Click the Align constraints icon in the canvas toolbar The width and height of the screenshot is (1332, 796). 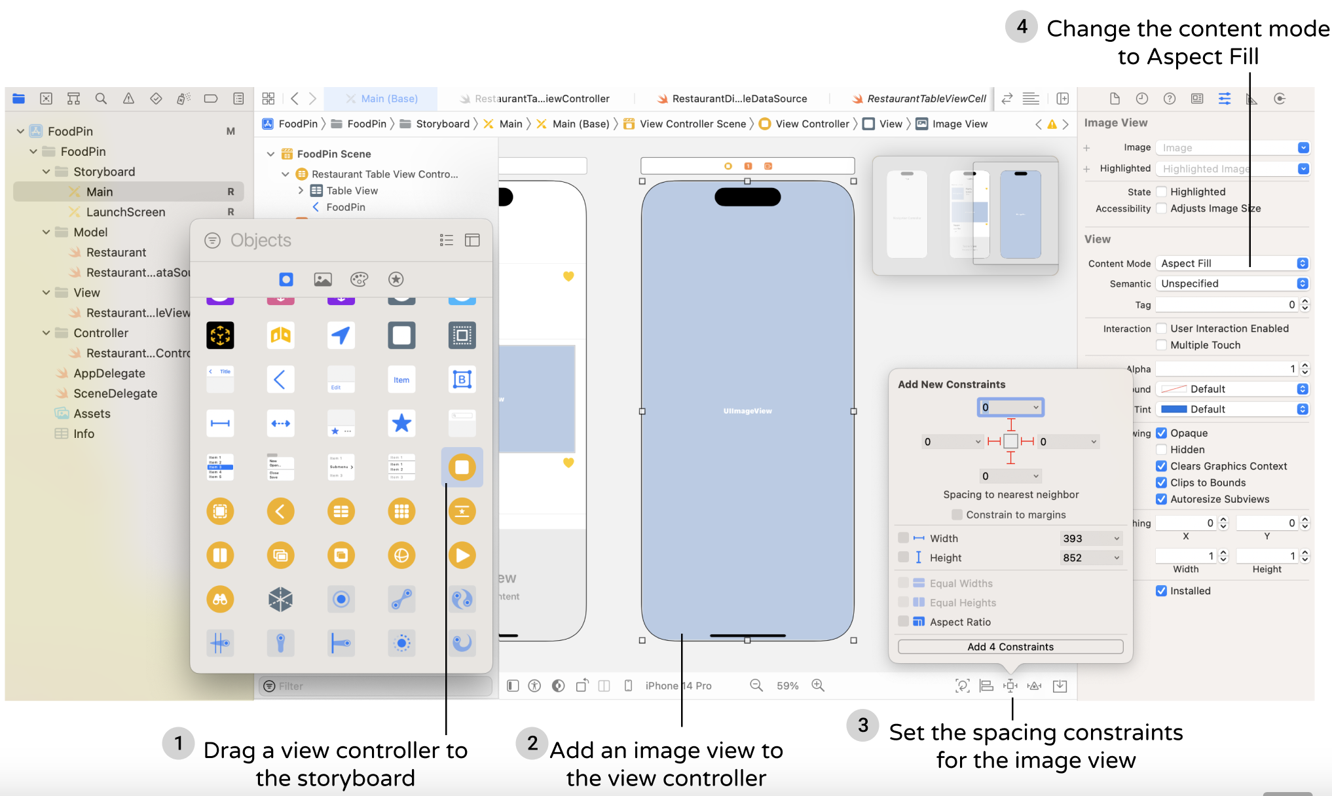988,685
